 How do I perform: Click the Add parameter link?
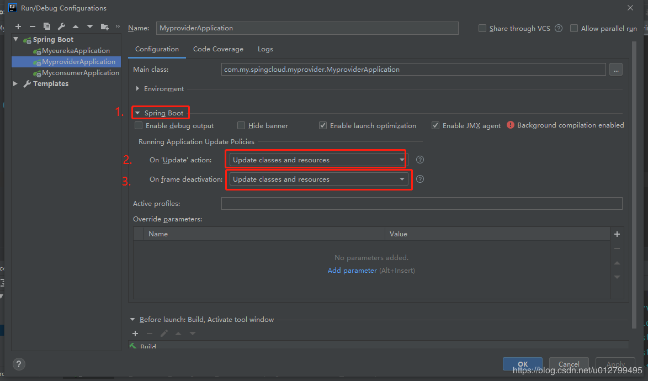[352, 270]
